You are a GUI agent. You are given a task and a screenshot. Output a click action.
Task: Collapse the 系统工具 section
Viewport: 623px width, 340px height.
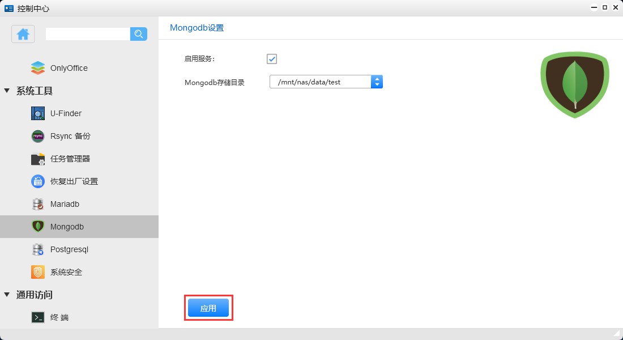point(6,91)
